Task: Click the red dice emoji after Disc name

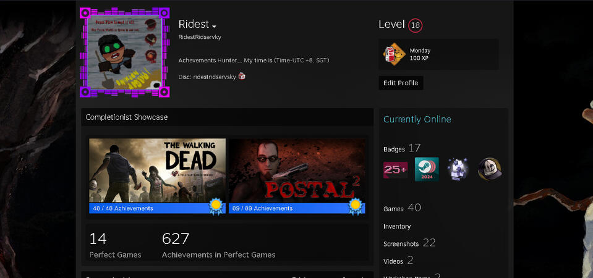Action: tap(242, 77)
